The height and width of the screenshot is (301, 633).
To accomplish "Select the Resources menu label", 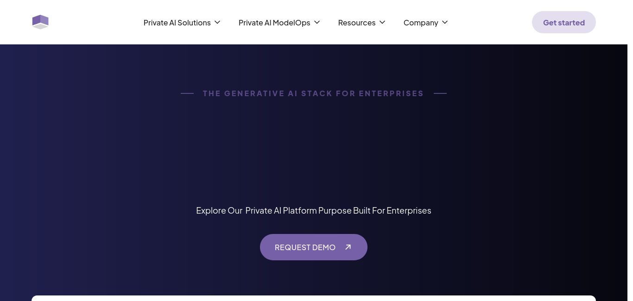I will click(x=357, y=23).
